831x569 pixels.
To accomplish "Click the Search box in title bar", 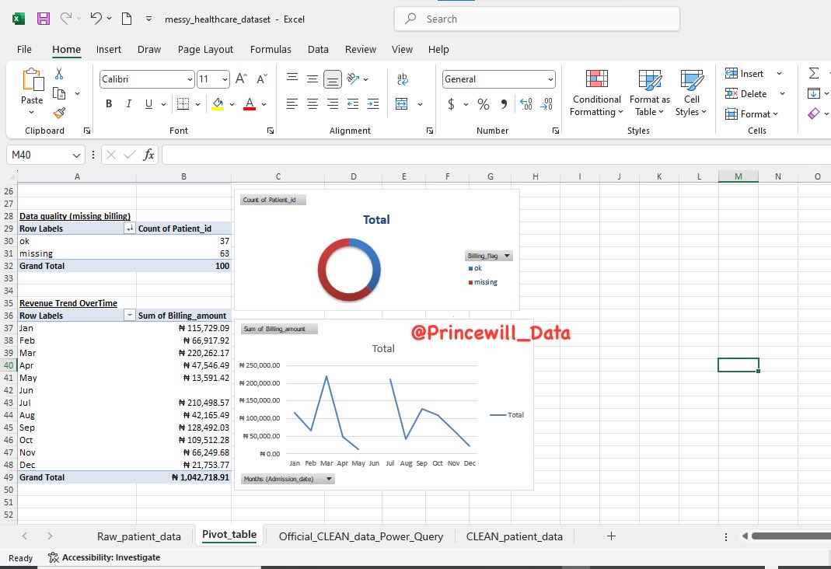I will (537, 19).
